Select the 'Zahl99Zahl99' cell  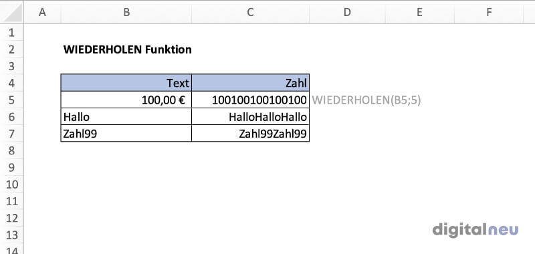250,133
